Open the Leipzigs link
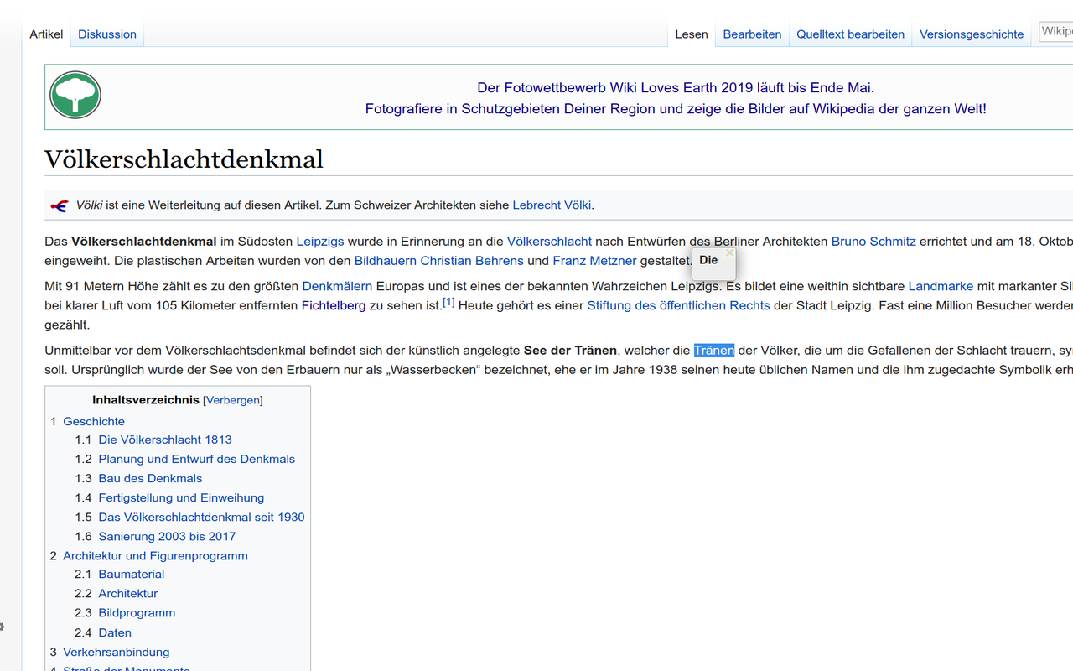Screen dimensions: 1073x671 [320, 241]
